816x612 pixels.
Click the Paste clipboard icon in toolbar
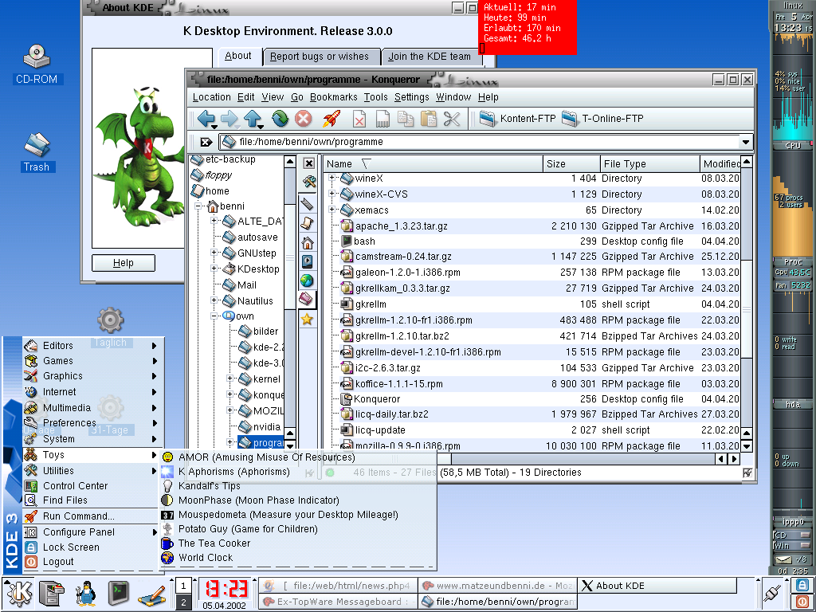(429, 119)
